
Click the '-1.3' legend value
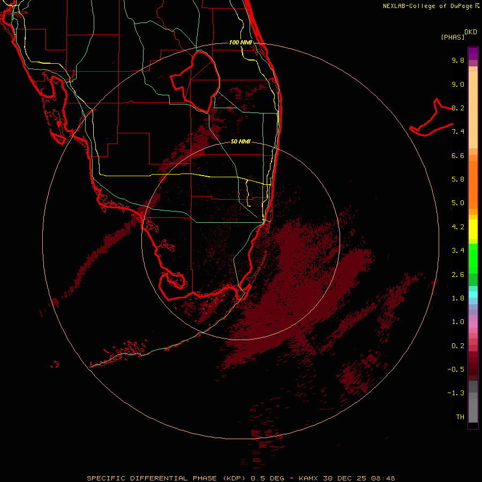click(x=456, y=393)
